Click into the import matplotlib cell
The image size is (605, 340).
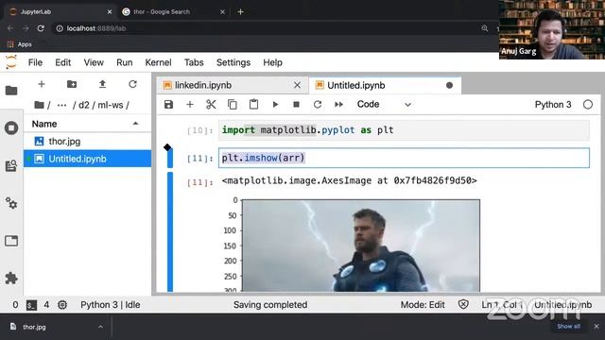(404, 130)
